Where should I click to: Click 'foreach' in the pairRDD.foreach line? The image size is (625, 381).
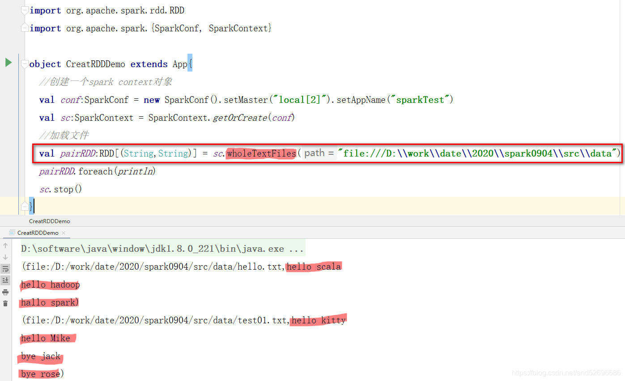pos(95,171)
